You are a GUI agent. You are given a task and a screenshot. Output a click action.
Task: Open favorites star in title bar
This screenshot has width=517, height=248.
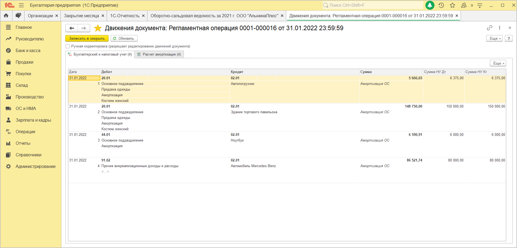click(x=452, y=5)
